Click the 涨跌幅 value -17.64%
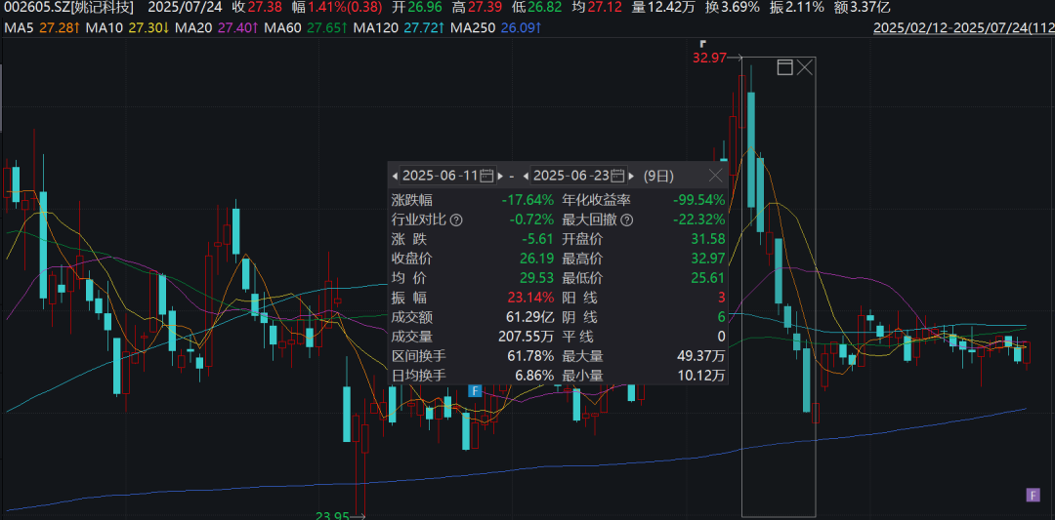Image resolution: width=1055 pixels, height=520 pixels. pos(527,200)
